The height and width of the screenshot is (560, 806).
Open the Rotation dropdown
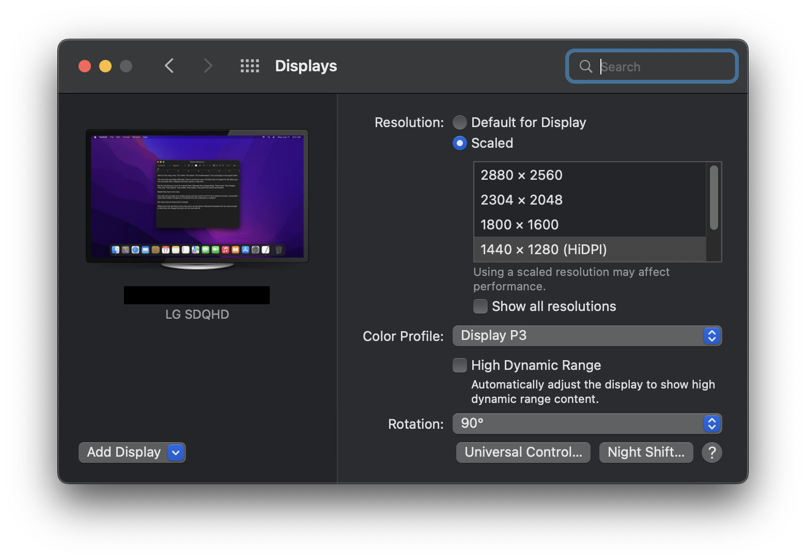(x=587, y=424)
